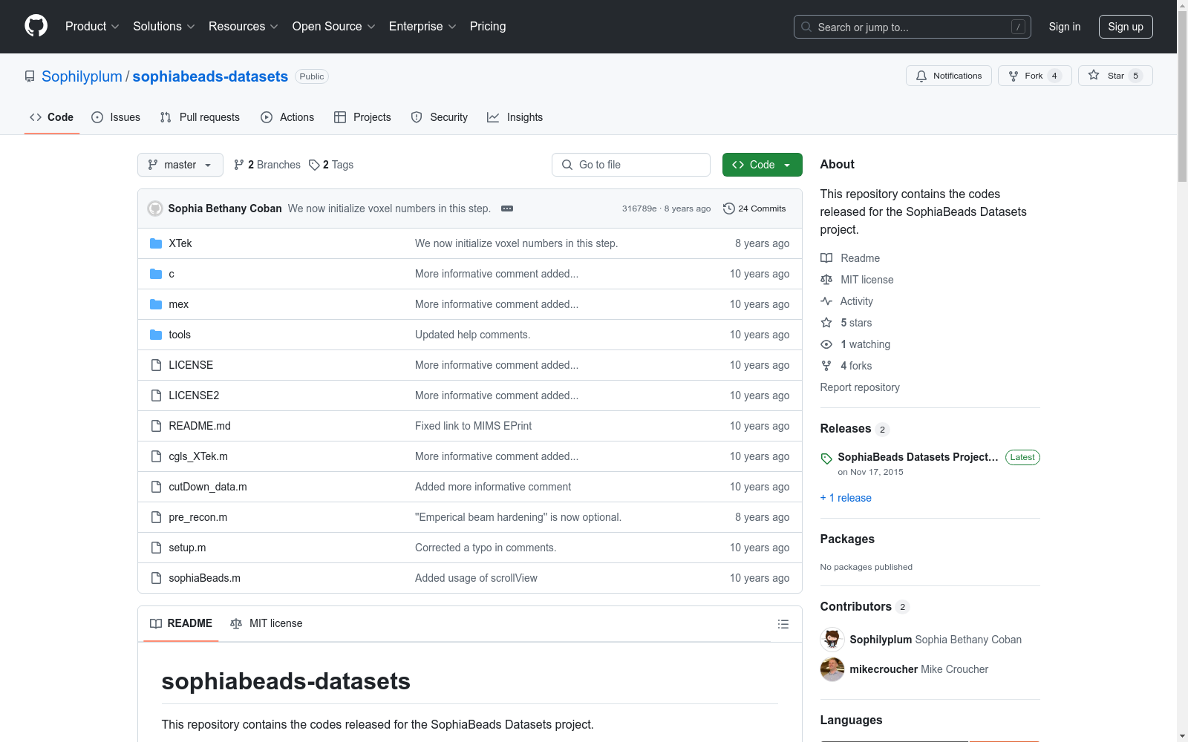The image size is (1188, 742).
Task: Click the Sign in link
Action: pyautogui.click(x=1064, y=27)
